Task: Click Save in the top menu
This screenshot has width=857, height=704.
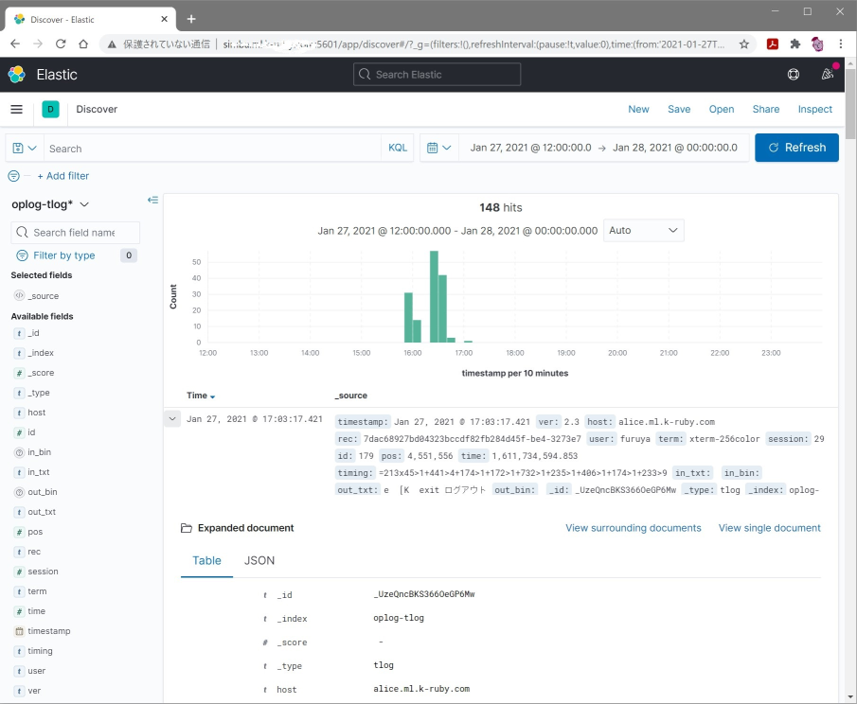Action: (x=679, y=109)
